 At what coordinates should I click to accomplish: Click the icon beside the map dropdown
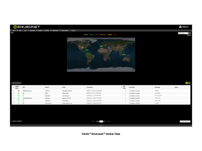(190, 33)
